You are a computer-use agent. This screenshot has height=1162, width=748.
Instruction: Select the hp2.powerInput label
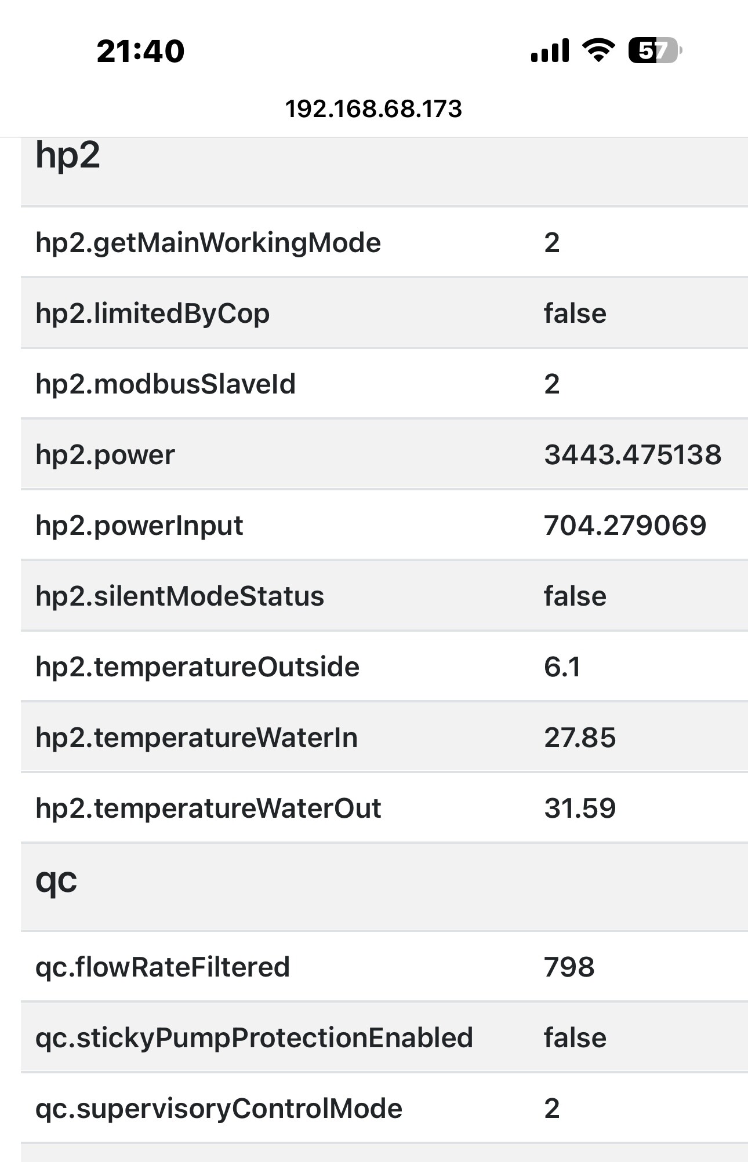pos(139,526)
